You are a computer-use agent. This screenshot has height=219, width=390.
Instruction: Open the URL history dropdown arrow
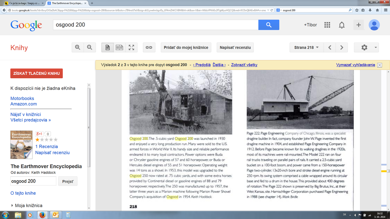point(268,10)
